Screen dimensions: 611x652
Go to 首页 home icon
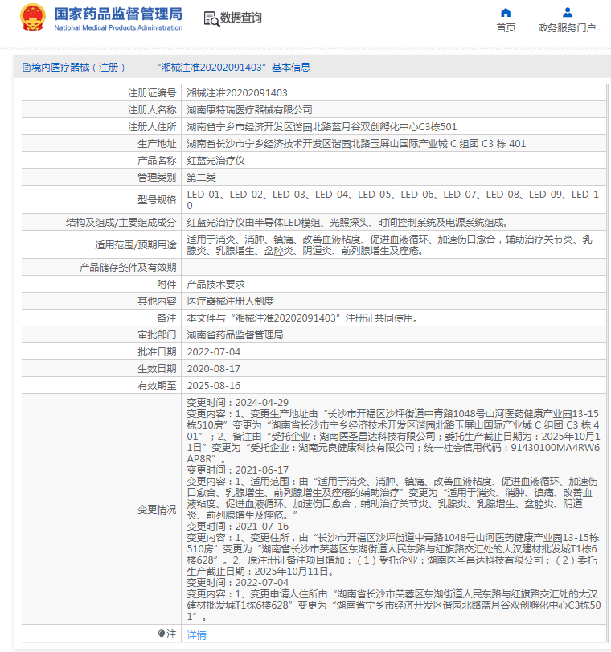pyautogui.click(x=506, y=13)
